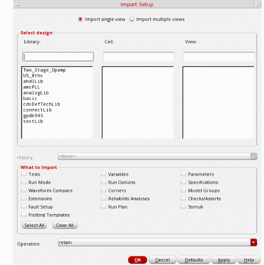Enable the Stimuli checkbox
264x265 pixels.
(183, 207)
